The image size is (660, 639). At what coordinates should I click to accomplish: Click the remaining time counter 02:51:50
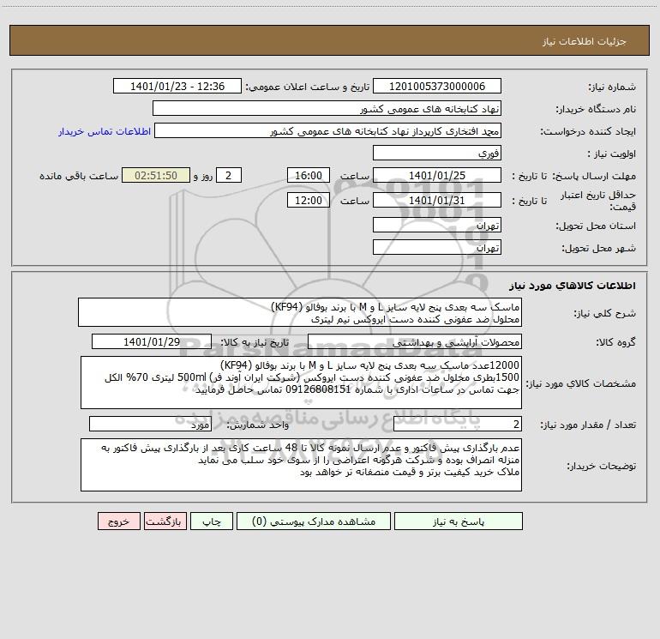(x=156, y=175)
